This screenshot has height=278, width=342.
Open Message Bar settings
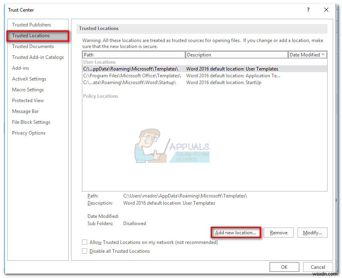[x=25, y=111]
